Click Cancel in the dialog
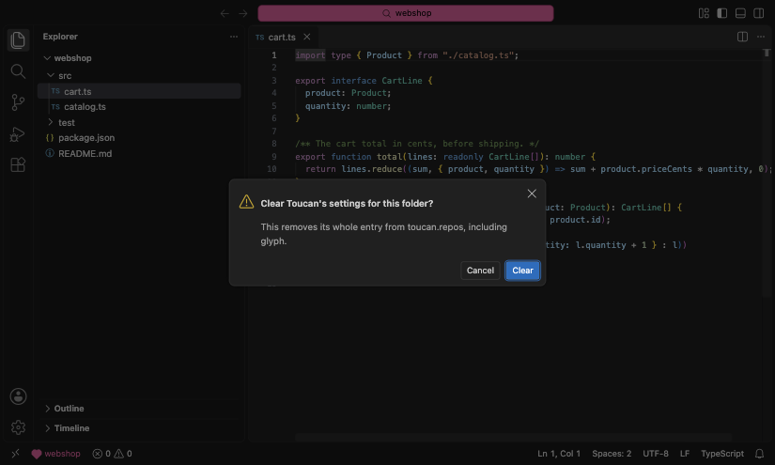 click(480, 271)
